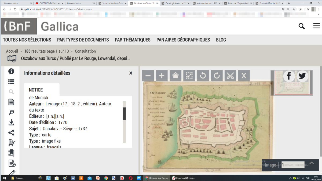Open Windows Start menu
This screenshot has height=181, width=322.
[4, 178]
